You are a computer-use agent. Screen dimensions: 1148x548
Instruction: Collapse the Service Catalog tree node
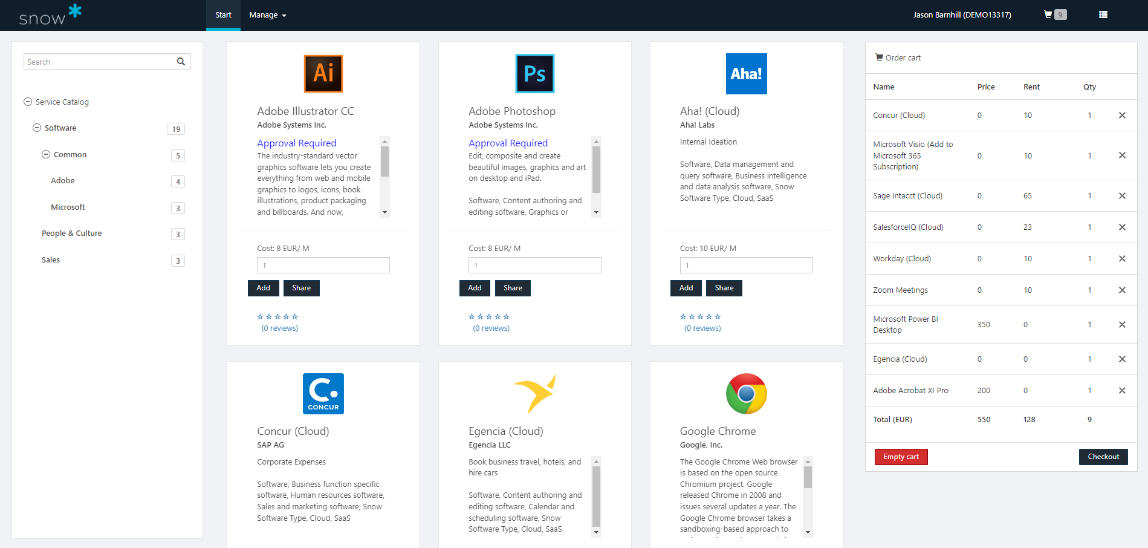coord(28,102)
